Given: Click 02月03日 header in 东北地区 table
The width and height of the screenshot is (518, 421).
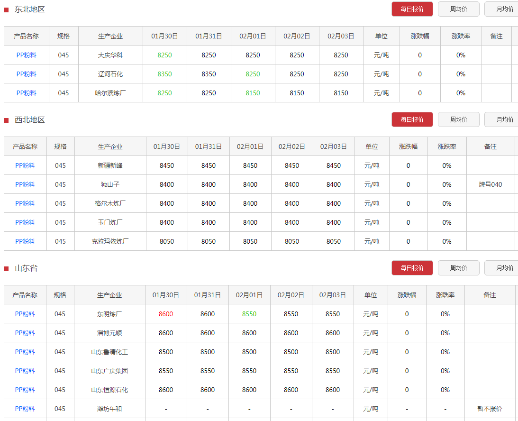Looking at the screenshot, I should (341, 36).
